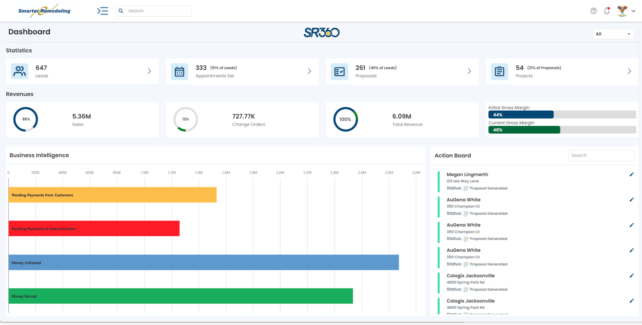The image size is (642, 325).
Task: Click the Smarter Remodeling logo
Action: tap(44, 10)
